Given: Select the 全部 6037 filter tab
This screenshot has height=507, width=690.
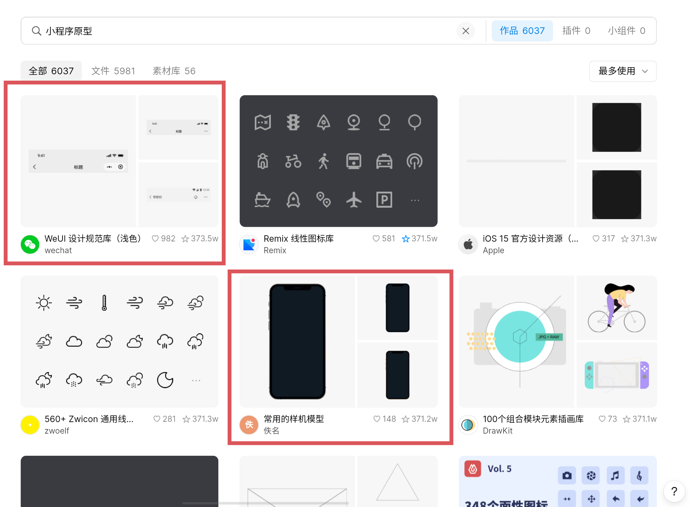Looking at the screenshot, I should point(51,71).
